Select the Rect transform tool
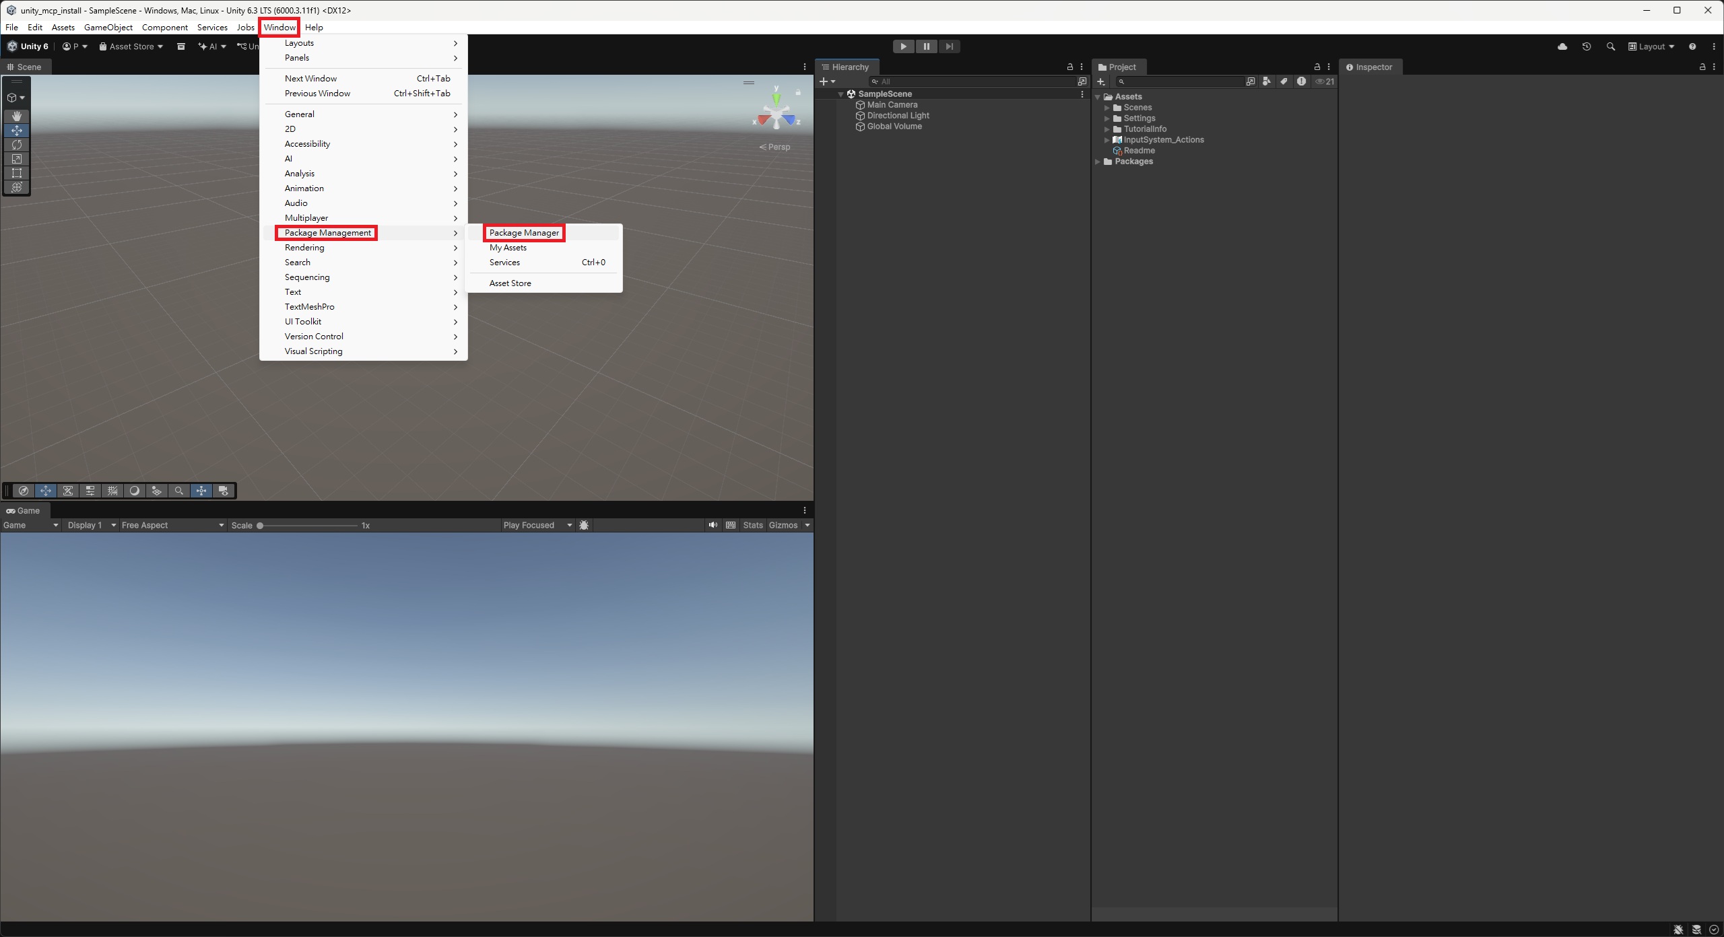 [x=17, y=173]
